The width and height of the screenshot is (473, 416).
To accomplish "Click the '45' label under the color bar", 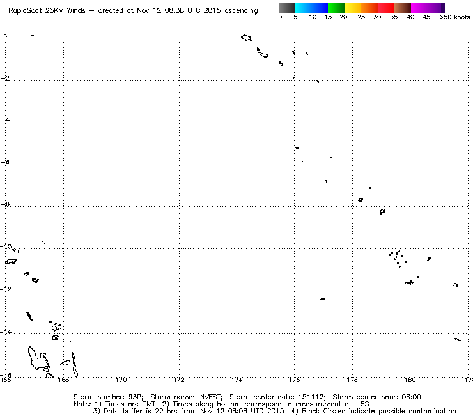I will 426,17.
